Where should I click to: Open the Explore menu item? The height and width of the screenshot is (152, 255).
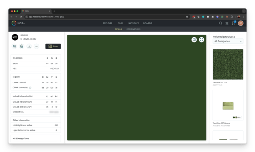pos(107,23)
